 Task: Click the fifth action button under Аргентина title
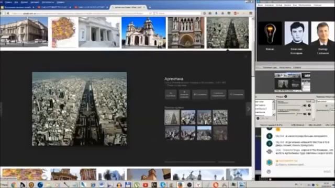[x=236, y=95]
